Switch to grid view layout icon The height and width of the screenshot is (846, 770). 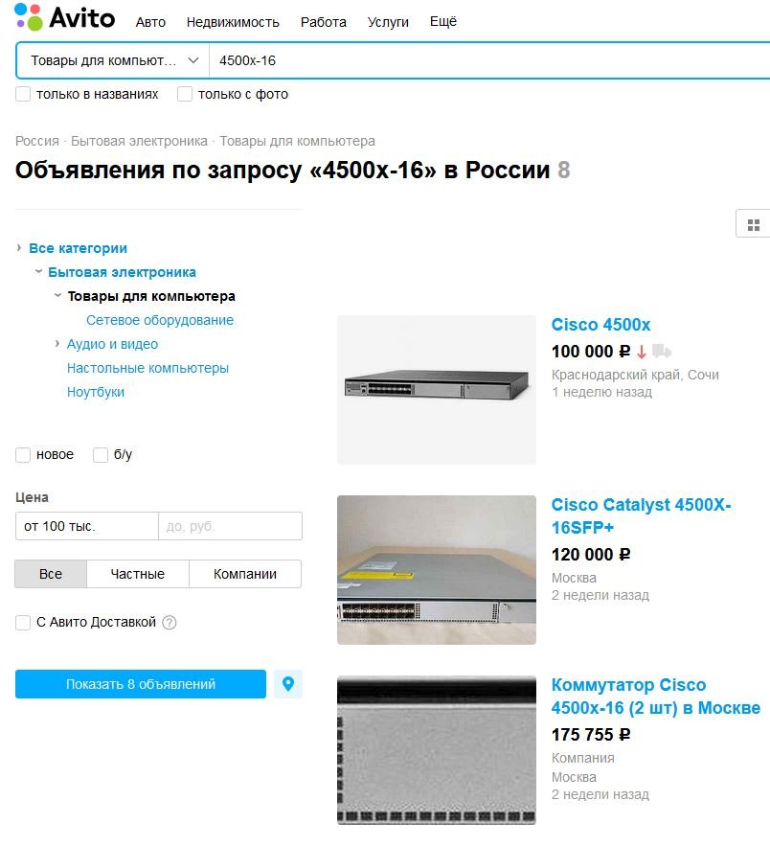(x=754, y=224)
